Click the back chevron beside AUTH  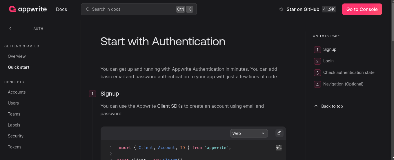tap(10, 28)
